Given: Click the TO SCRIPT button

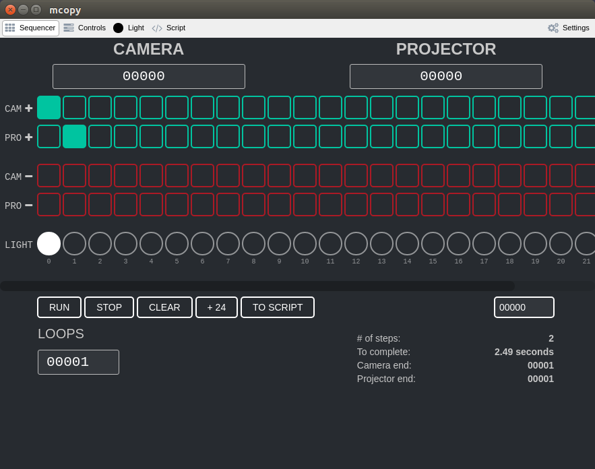Looking at the screenshot, I should point(278,307).
